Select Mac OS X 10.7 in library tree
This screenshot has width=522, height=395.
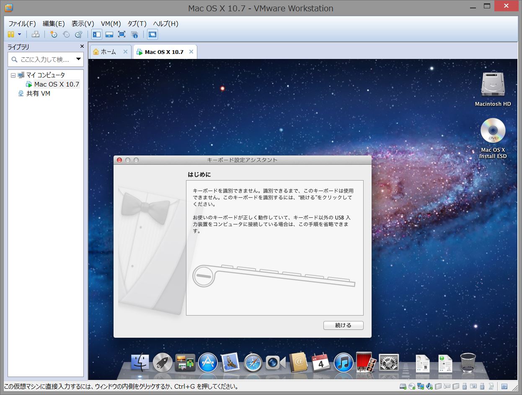(x=57, y=84)
